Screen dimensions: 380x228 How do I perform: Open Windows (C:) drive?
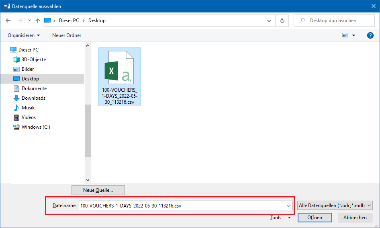pos(35,127)
